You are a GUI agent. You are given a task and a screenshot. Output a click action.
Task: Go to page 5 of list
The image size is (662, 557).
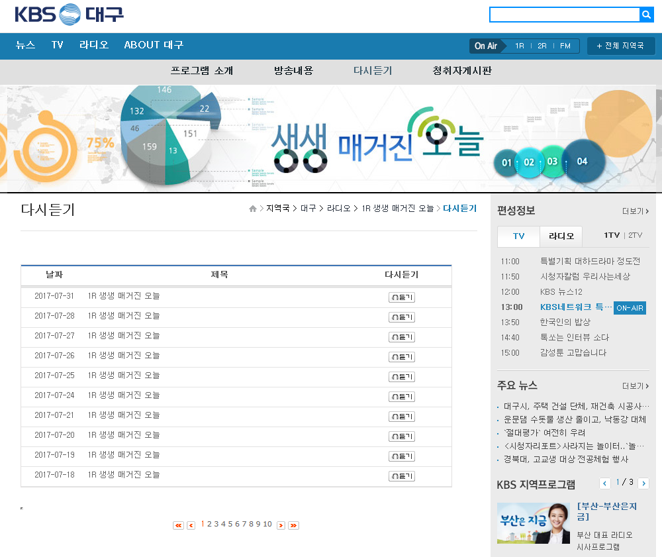coord(230,524)
